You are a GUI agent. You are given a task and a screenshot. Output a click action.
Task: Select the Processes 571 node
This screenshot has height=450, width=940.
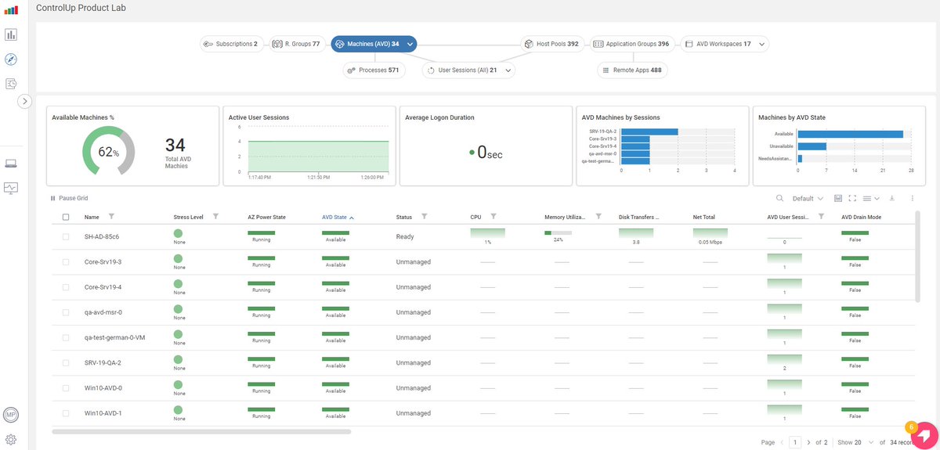click(x=373, y=70)
